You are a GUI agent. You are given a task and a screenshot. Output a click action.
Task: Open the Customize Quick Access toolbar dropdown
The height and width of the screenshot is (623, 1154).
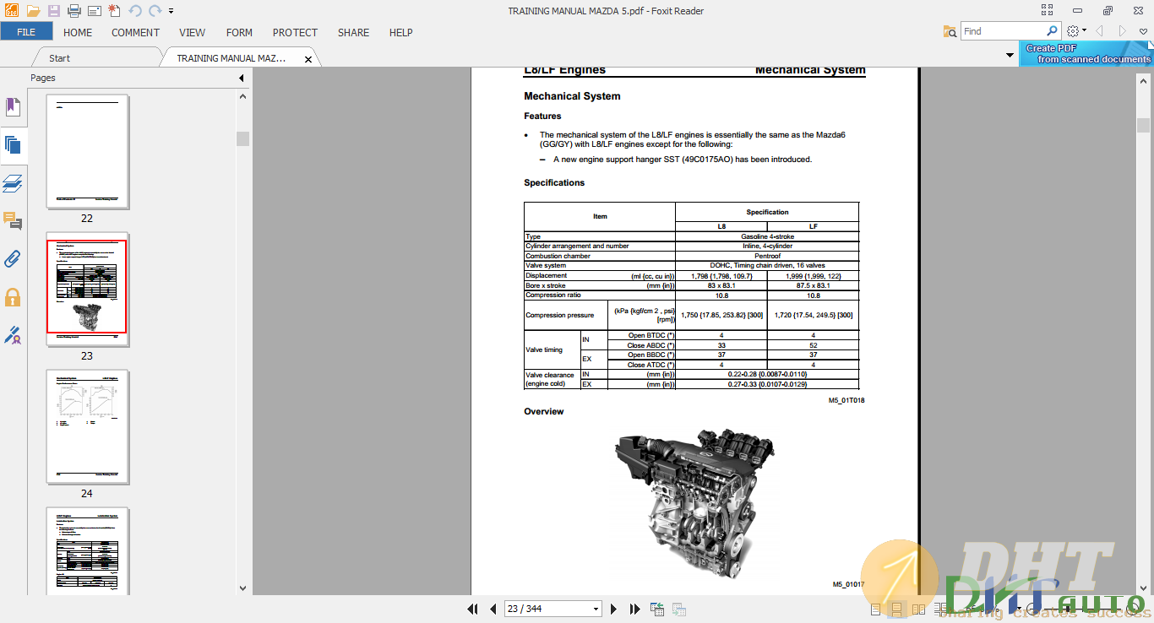click(171, 11)
